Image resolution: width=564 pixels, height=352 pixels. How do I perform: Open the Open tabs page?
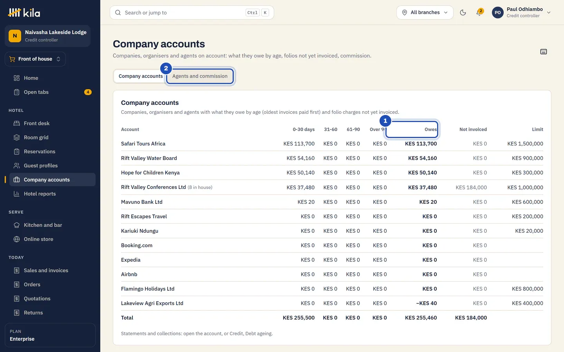[52, 92]
